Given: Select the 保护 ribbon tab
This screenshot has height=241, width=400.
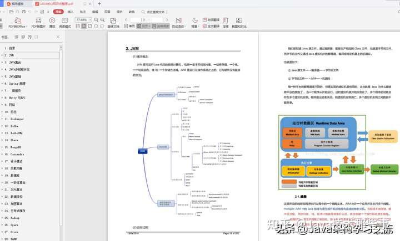Looking at the screenshot, I should [119, 12].
